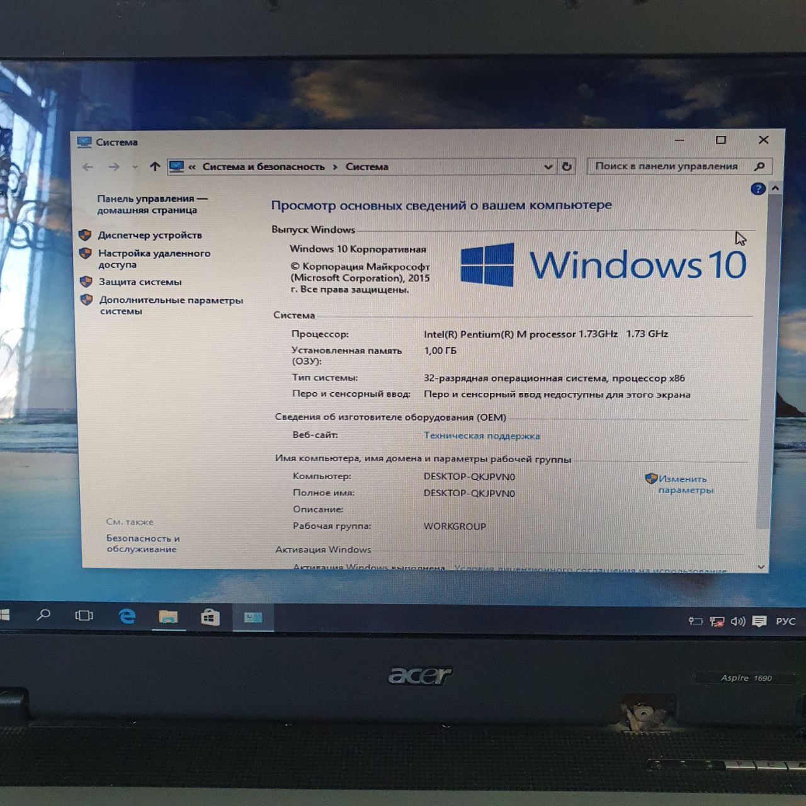Open the volume tray icon

coord(738,622)
